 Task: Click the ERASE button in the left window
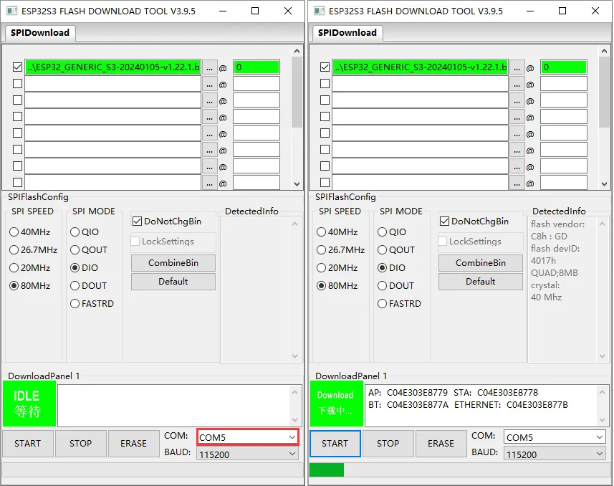pos(133,444)
